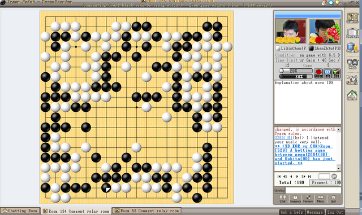
Task: Jump to first move of game
Action: (279, 177)
